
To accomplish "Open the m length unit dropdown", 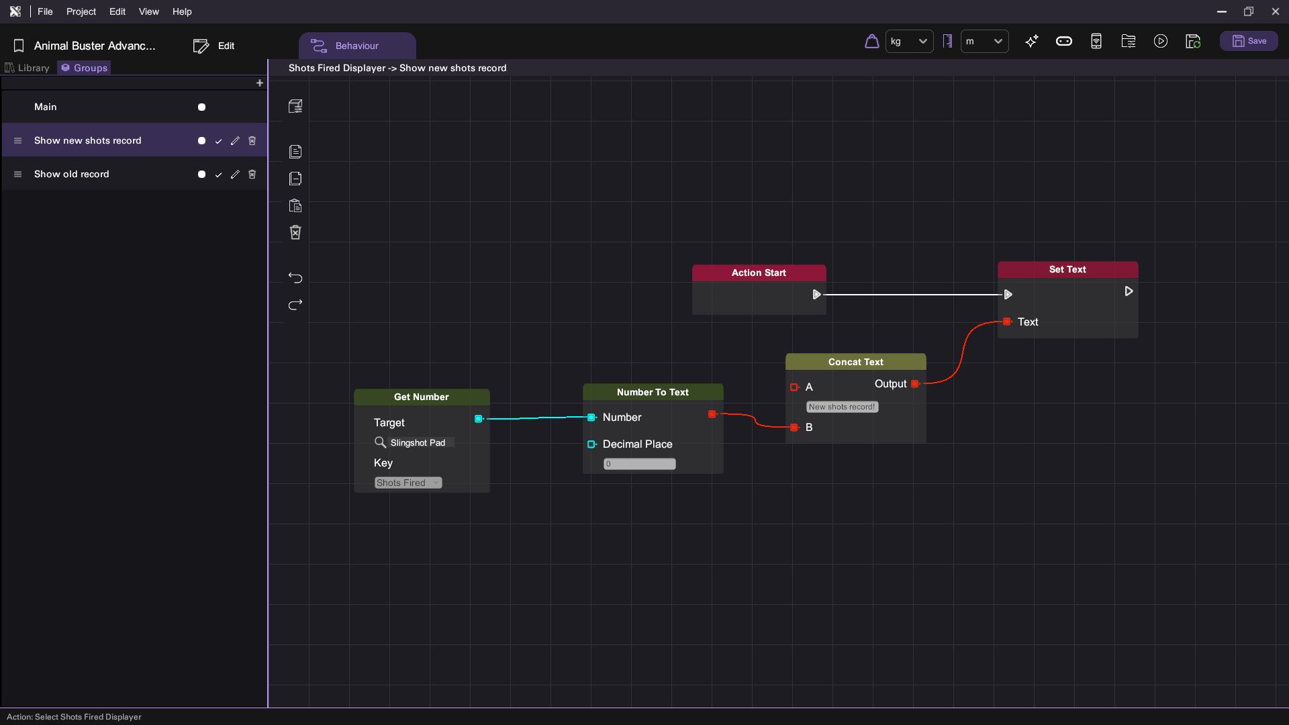I will 984,42.
